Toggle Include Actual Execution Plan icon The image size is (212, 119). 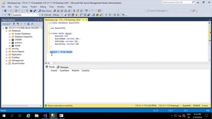[x=81, y=15]
